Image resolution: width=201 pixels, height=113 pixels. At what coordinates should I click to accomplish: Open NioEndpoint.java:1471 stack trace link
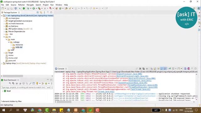click(x=140, y=81)
